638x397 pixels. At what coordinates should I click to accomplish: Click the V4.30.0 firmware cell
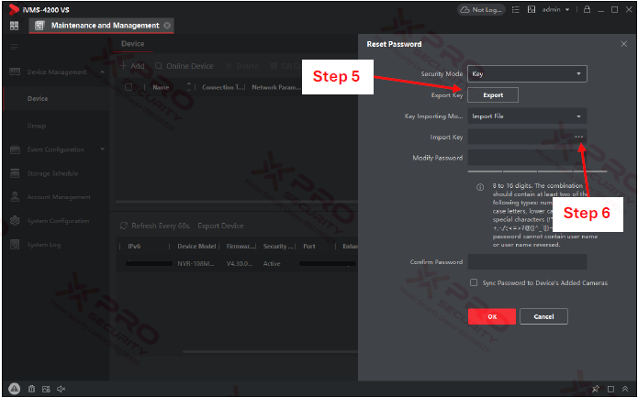pyautogui.click(x=240, y=264)
